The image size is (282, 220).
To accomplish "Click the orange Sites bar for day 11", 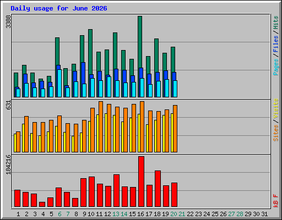I will click(101, 127).
